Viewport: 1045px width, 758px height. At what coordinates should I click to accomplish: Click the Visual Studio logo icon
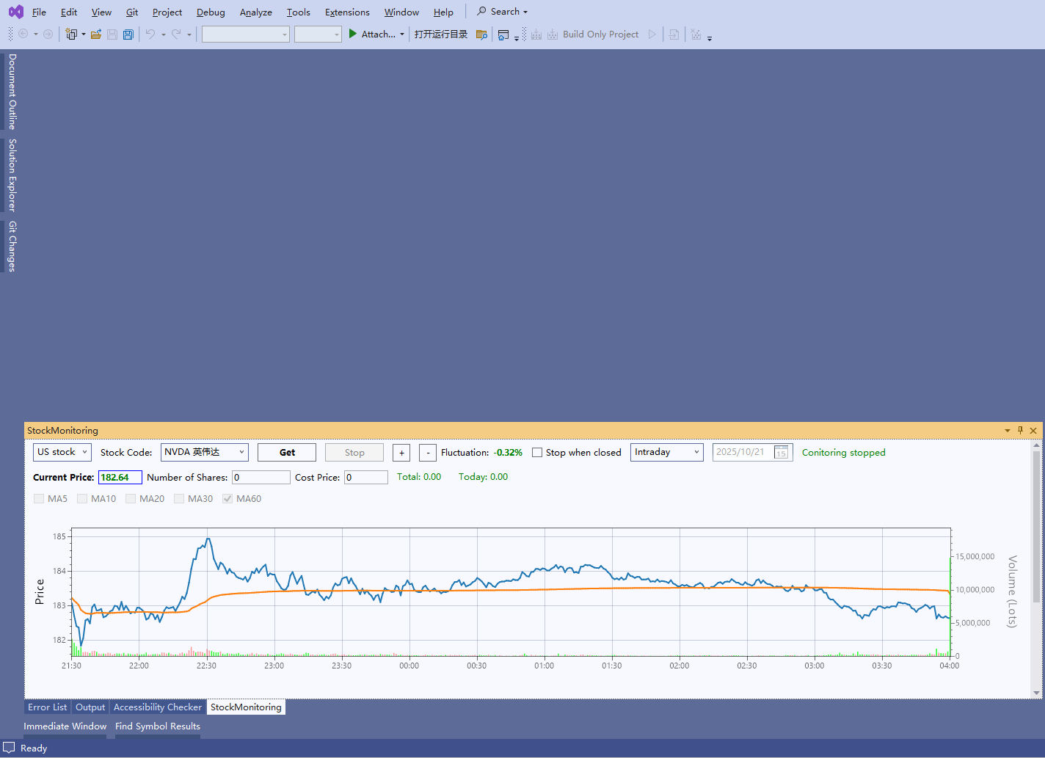pyautogui.click(x=15, y=12)
